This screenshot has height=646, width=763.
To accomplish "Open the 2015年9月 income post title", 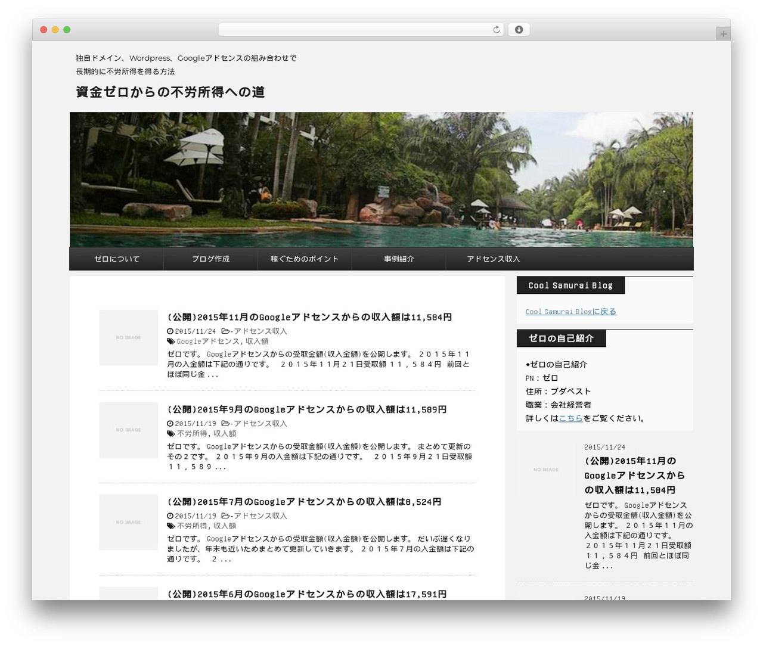I will (x=307, y=410).
